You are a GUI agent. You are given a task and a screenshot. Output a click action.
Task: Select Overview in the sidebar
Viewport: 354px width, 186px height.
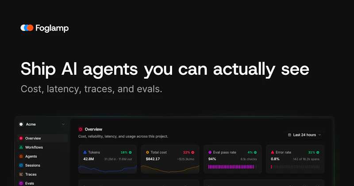click(x=42, y=138)
